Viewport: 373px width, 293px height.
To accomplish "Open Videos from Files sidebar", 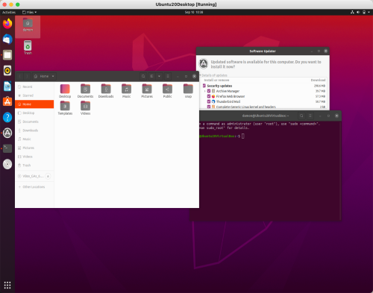I will point(34,157).
